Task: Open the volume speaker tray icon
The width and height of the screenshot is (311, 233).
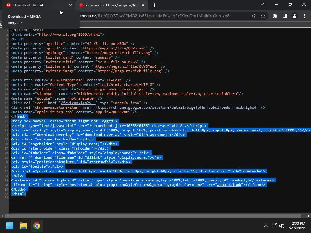Action: click(x=282, y=226)
